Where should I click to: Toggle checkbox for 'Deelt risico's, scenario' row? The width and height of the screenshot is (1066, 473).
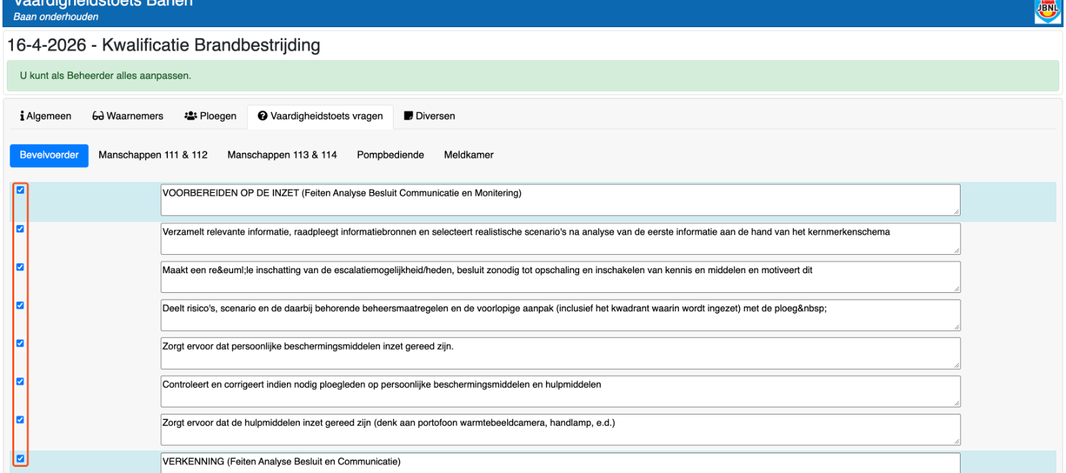click(x=20, y=305)
